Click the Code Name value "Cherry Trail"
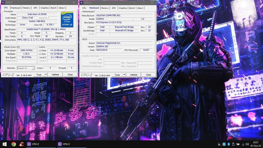Image resolution: width=263 pixels, height=148 pixels. point(27,18)
